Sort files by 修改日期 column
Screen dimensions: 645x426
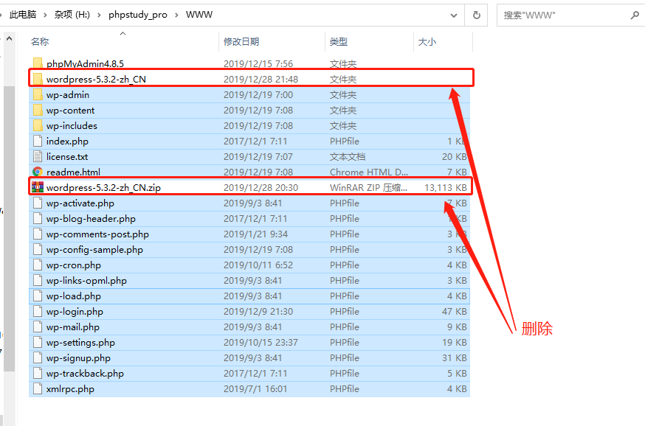pyautogui.click(x=241, y=41)
